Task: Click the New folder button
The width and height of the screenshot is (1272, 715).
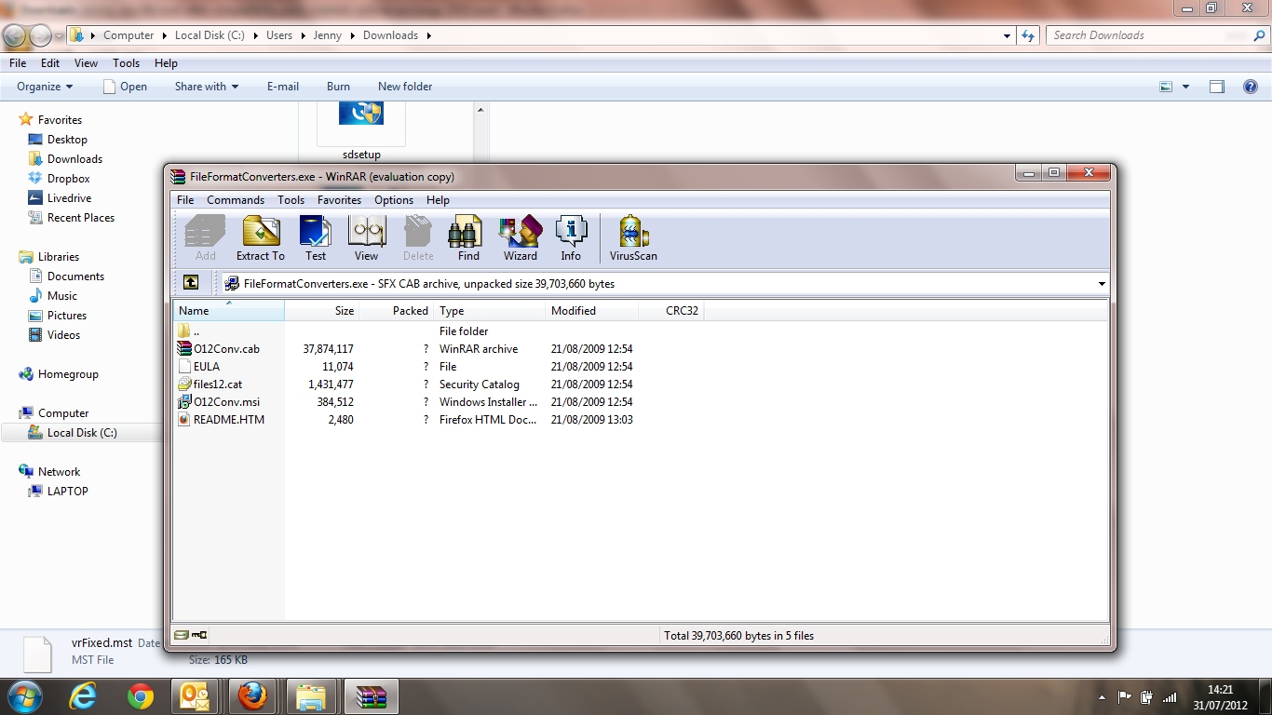Action: coord(405,87)
